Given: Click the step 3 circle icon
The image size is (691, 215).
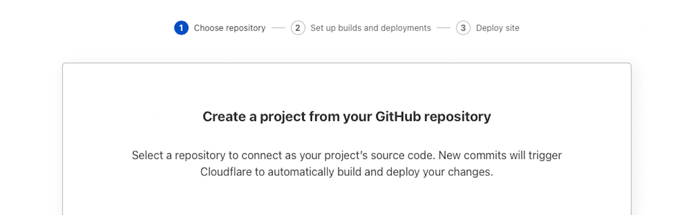Looking at the screenshot, I should (463, 28).
